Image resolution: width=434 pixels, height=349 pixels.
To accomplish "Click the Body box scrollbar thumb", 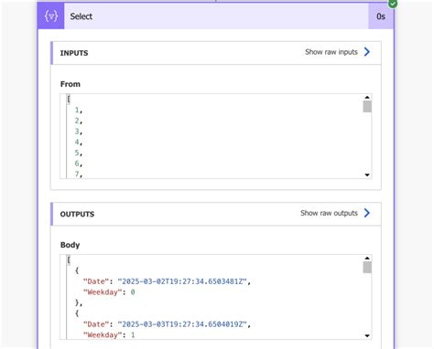I will click(x=367, y=268).
